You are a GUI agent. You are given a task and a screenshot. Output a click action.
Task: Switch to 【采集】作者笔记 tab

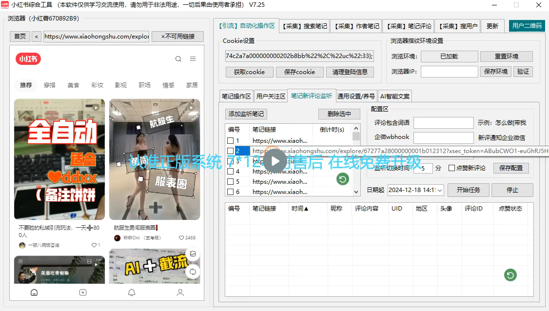(356, 26)
